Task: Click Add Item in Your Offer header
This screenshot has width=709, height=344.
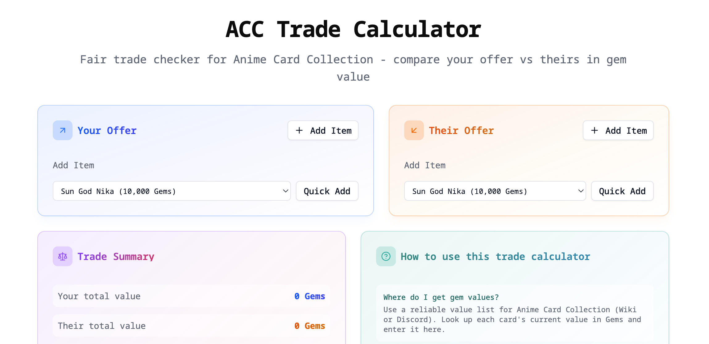Action: click(323, 130)
